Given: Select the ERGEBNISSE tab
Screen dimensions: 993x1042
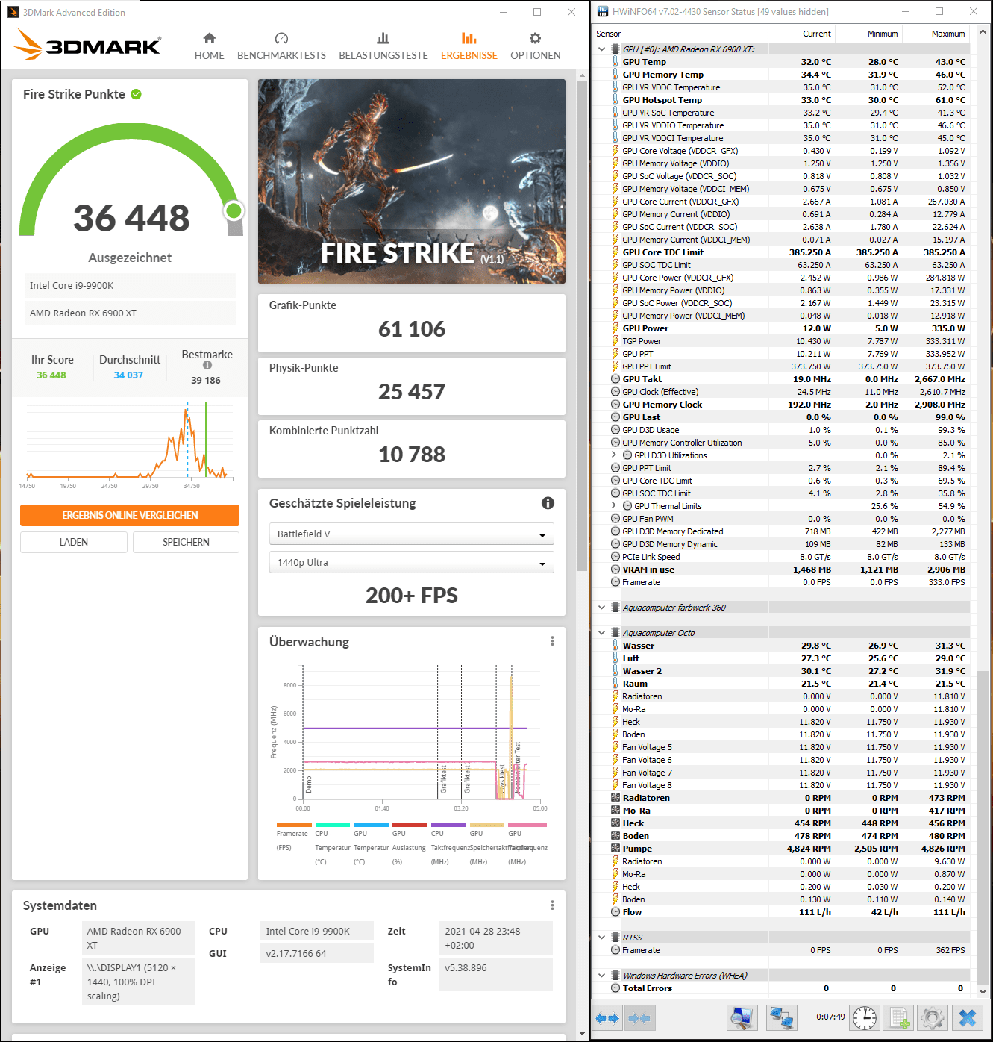Looking at the screenshot, I should pyautogui.click(x=469, y=46).
